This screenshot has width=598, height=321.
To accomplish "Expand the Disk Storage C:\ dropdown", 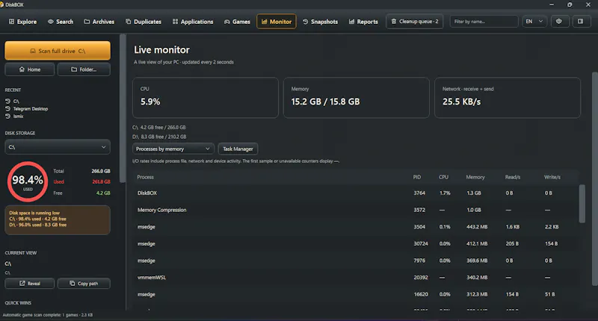I will (58, 147).
